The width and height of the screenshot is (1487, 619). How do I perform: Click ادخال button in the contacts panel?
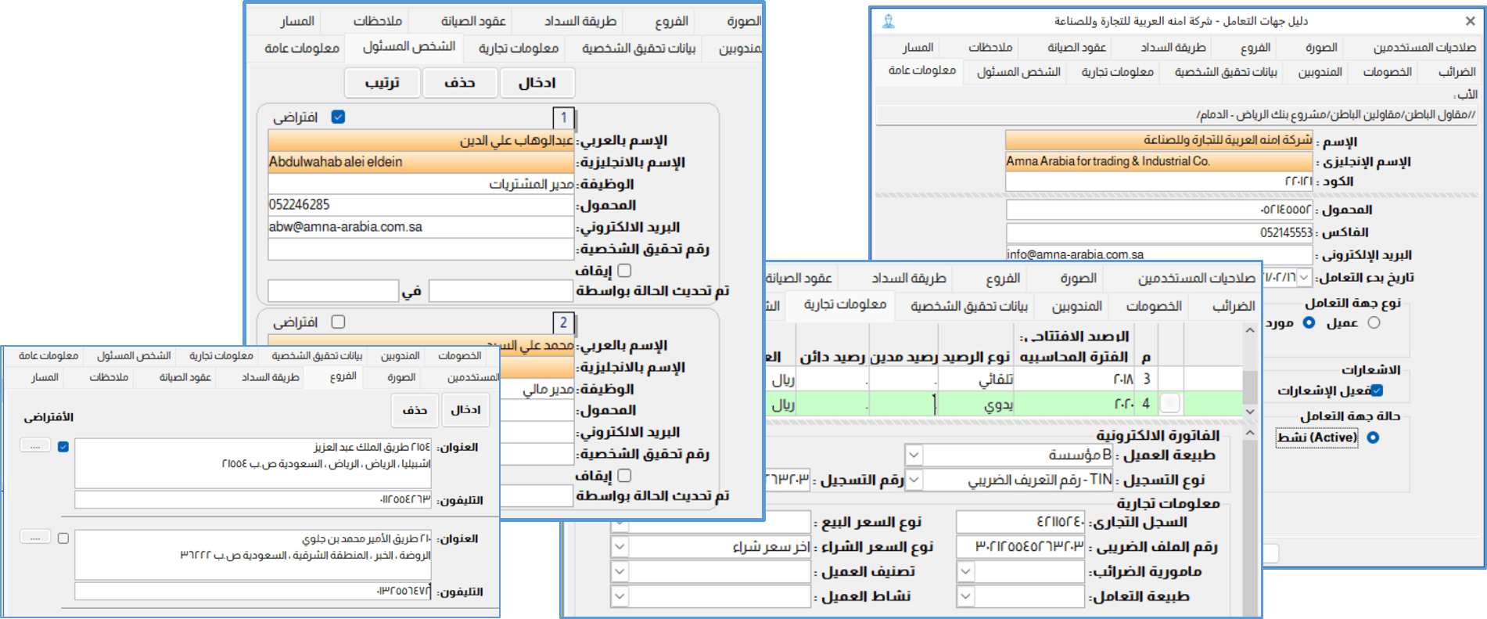(x=537, y=83)
